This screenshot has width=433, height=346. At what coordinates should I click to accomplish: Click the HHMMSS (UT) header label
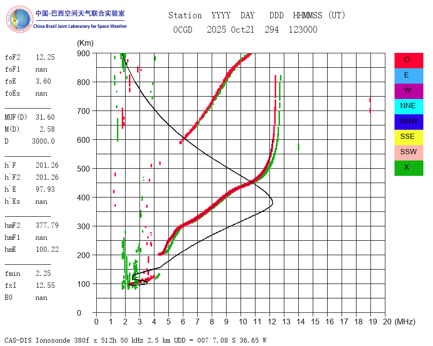tap(319, 15)
